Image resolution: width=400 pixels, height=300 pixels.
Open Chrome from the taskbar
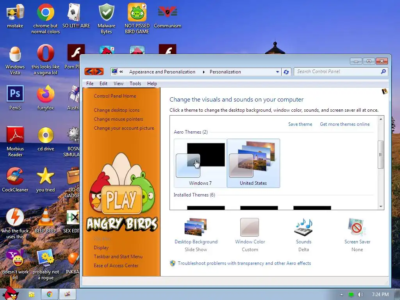50,295
